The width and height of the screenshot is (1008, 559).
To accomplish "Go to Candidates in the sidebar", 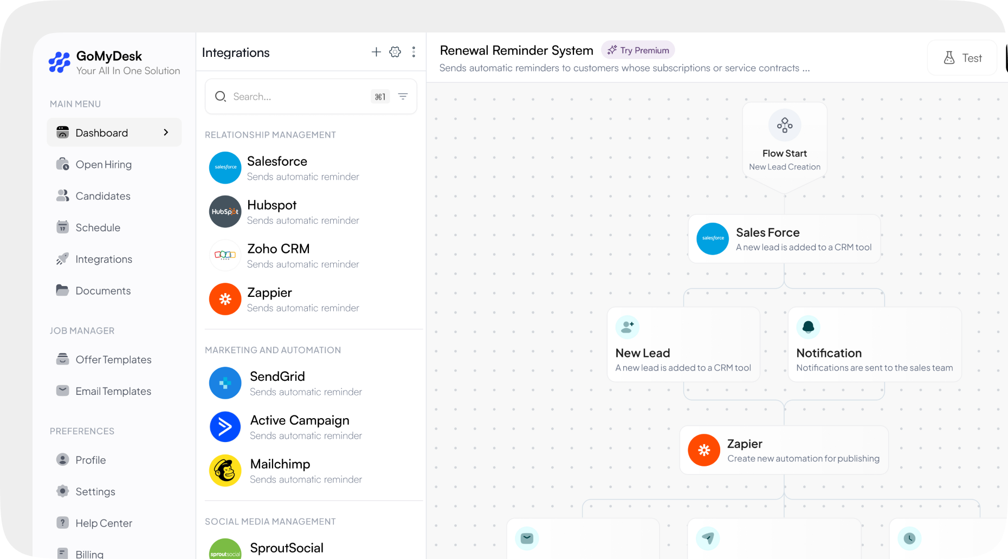I will (102, 196).
